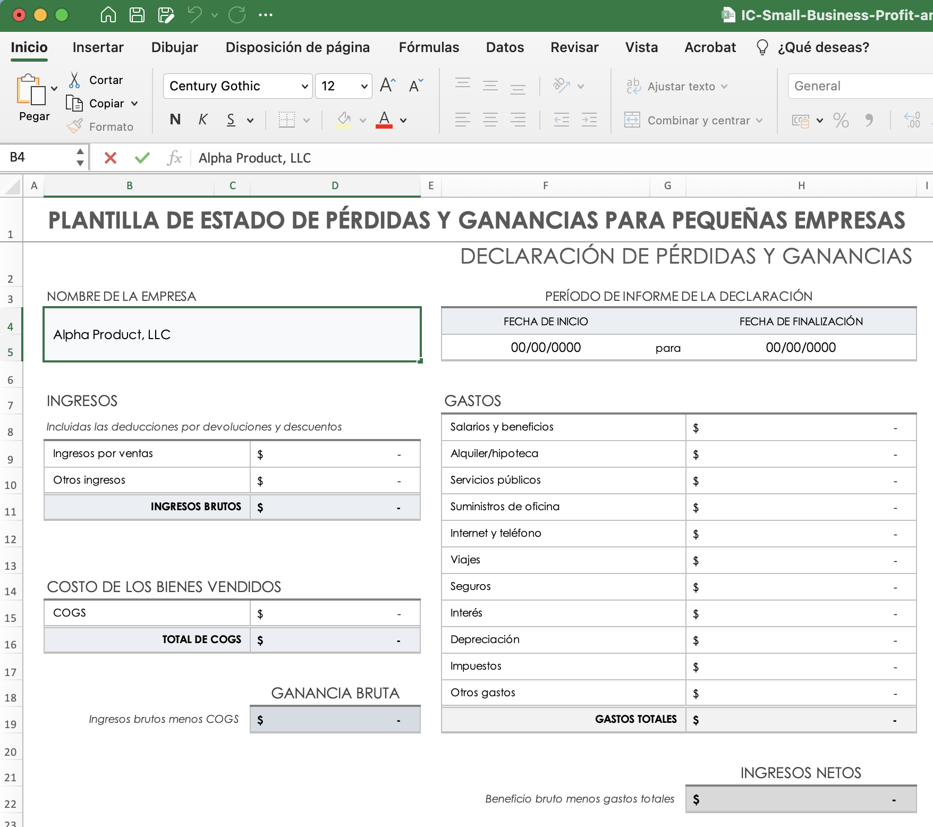Open the more options ellipsis in title bar
Screen dimensions: 933x827
click(x=266, y=15)
